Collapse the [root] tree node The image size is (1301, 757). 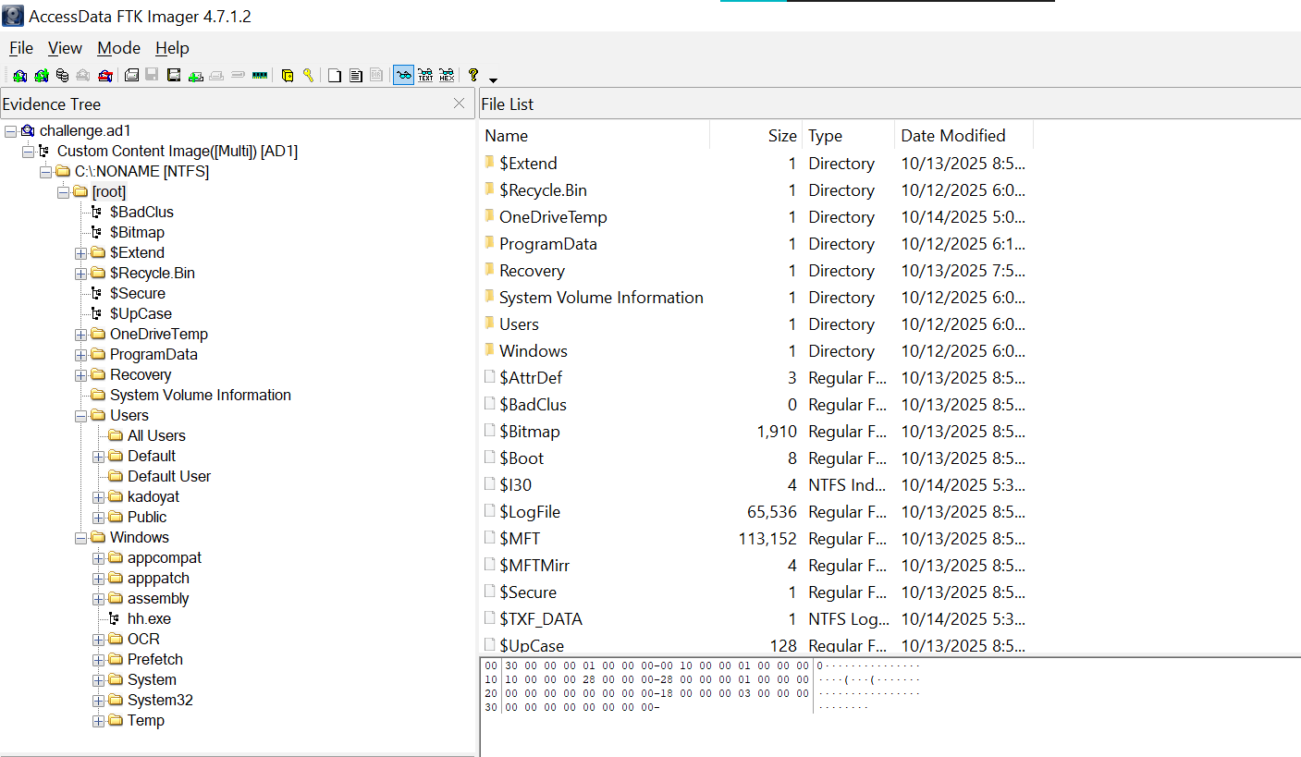point(63,192)
